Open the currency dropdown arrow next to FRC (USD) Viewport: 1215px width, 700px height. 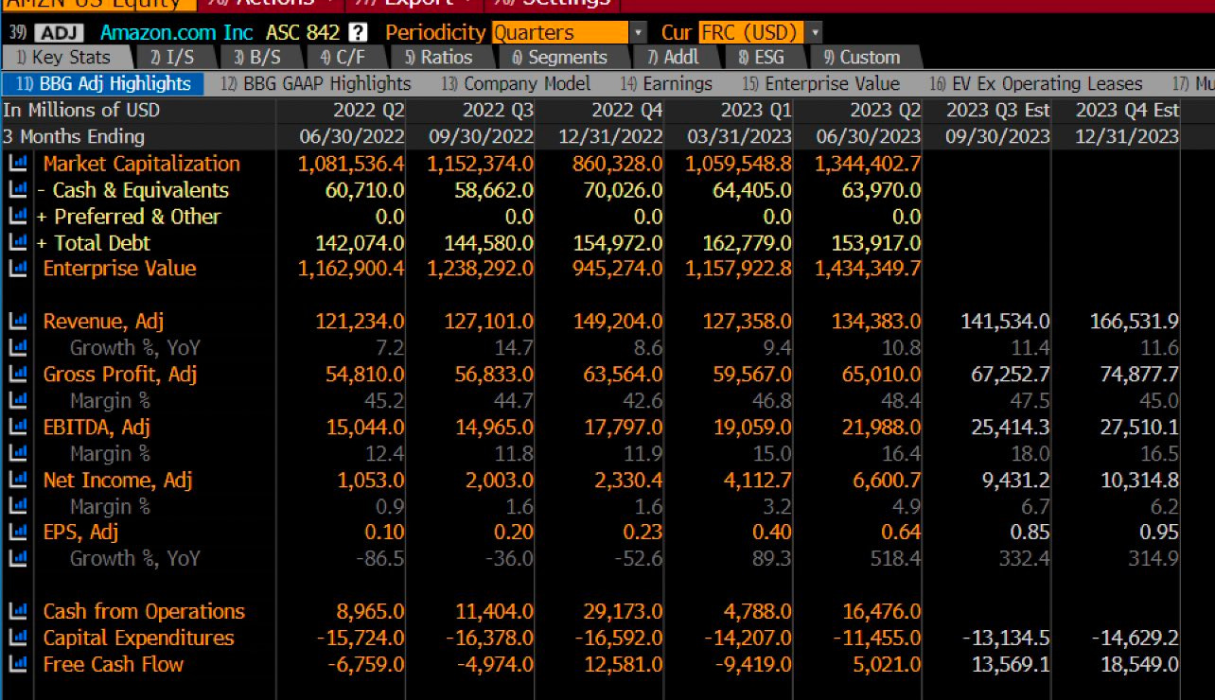coord(815,32)
